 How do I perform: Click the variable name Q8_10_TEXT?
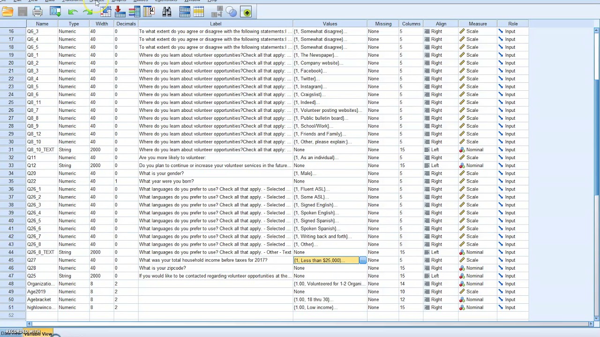pos(41,150)
